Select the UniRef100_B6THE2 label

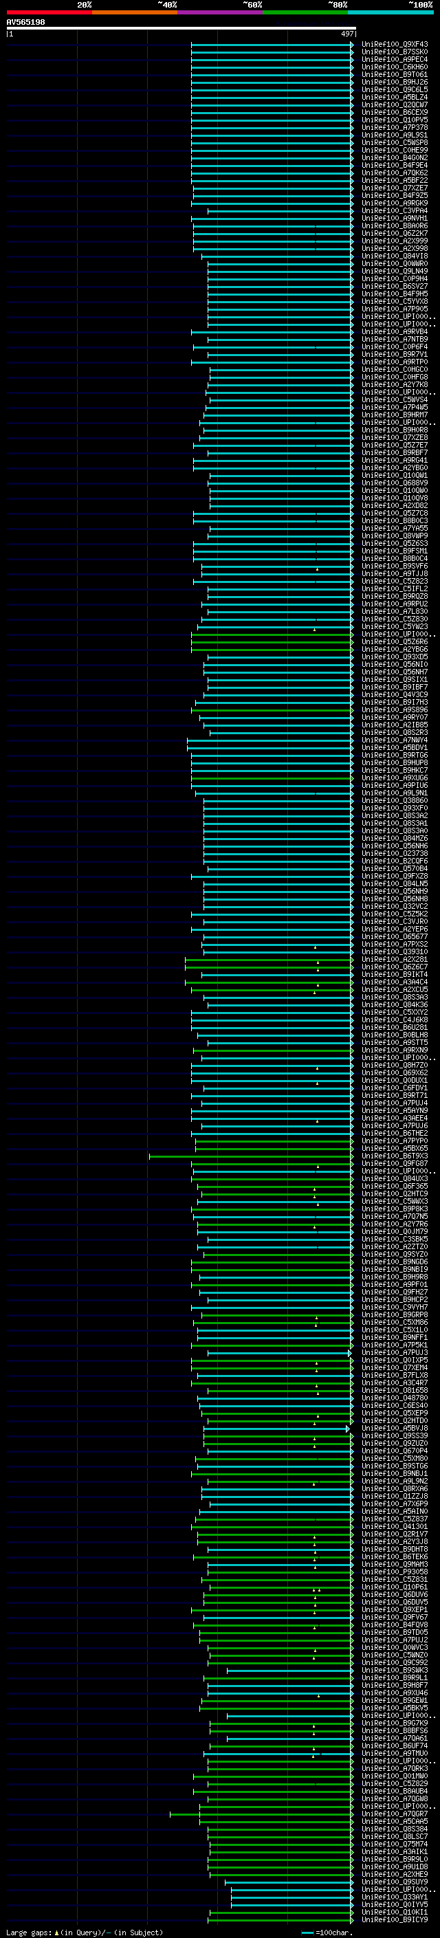pyautogui.click(x=395, y=1133)
